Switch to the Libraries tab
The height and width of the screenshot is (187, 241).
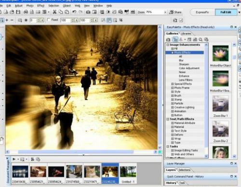pos(186,34)
